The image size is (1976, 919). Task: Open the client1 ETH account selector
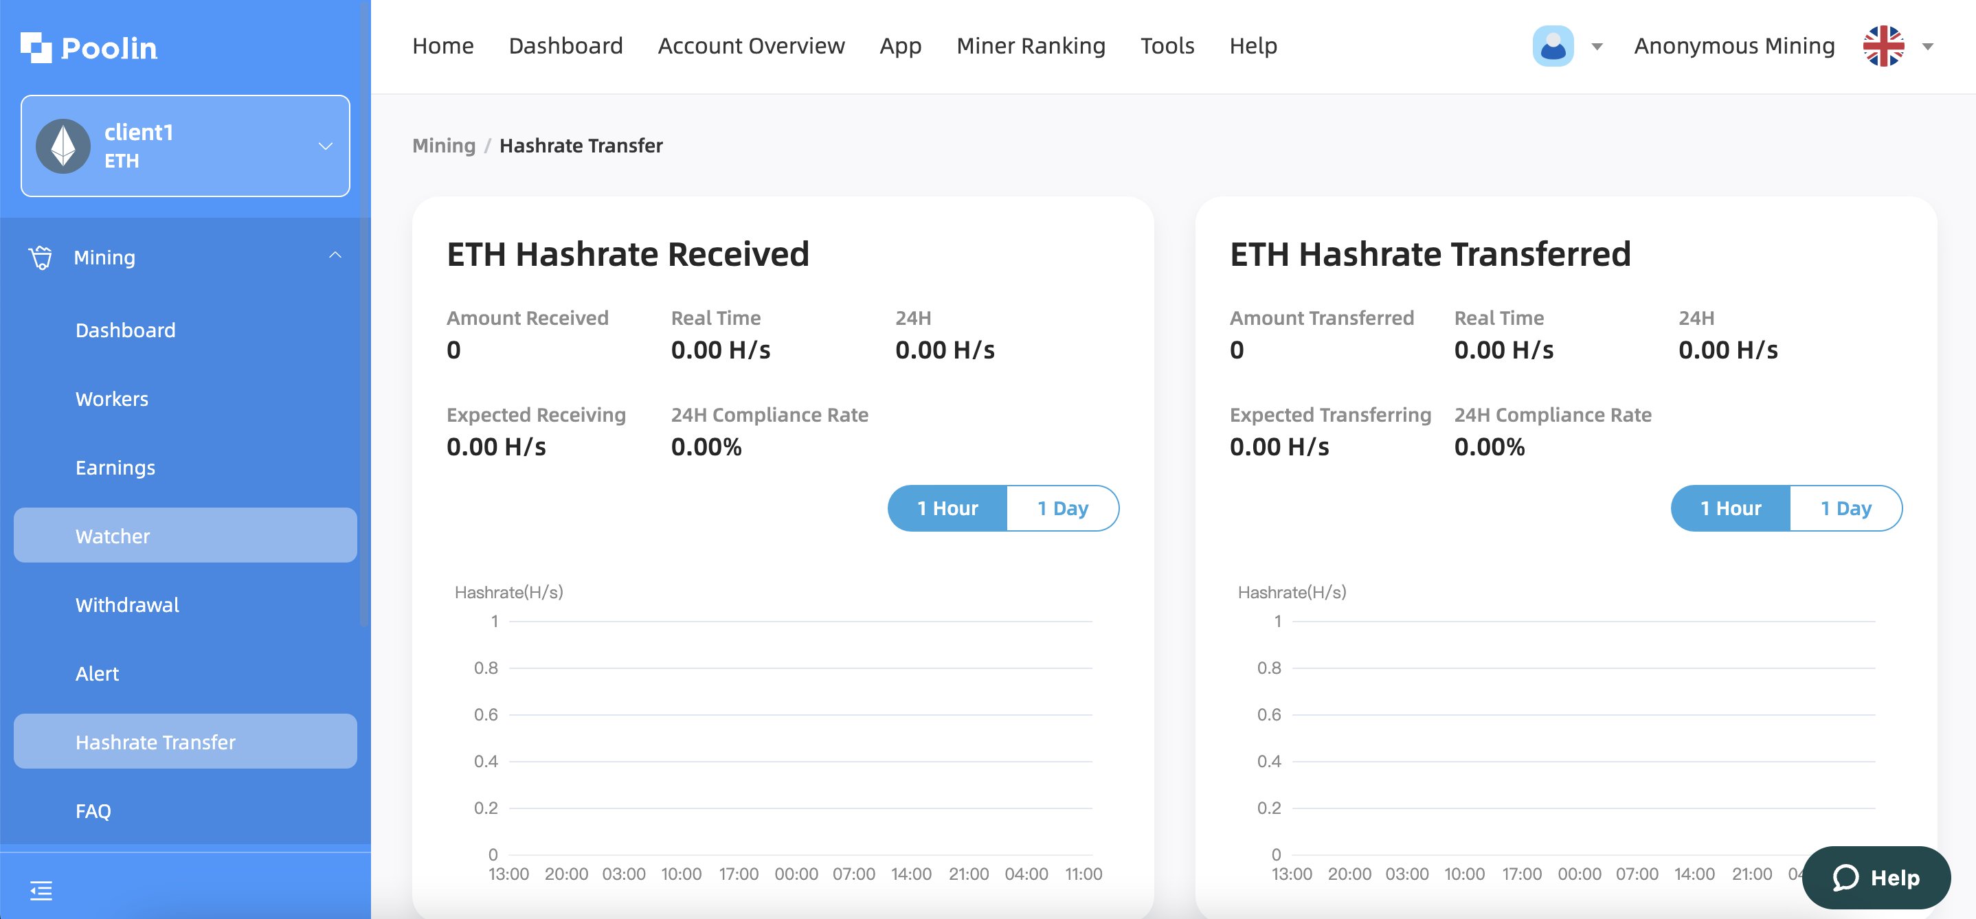tap(186, 146)
